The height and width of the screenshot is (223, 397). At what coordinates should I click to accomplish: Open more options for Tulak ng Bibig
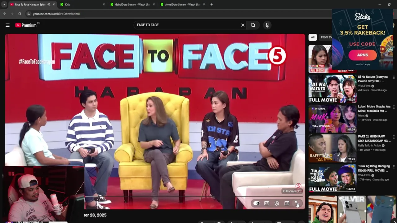394,167
